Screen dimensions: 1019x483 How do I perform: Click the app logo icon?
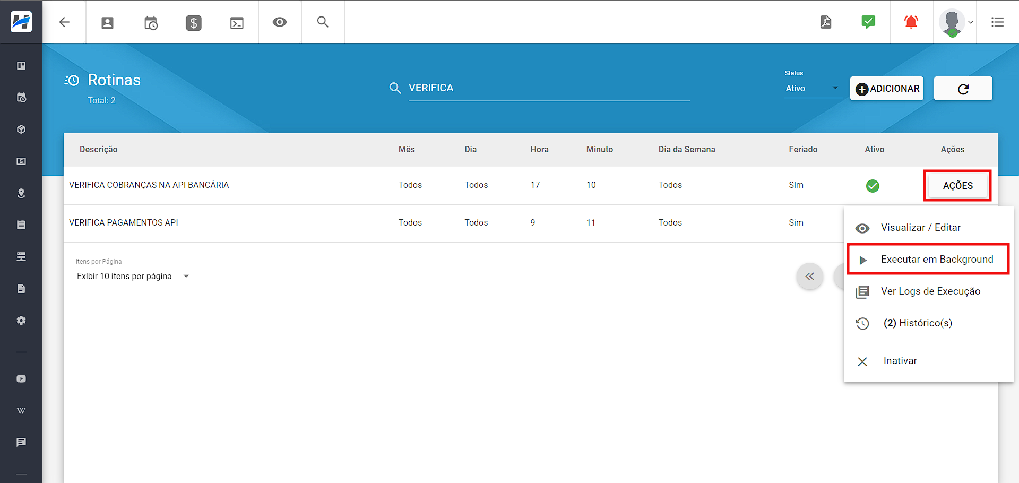pos(21,22)
